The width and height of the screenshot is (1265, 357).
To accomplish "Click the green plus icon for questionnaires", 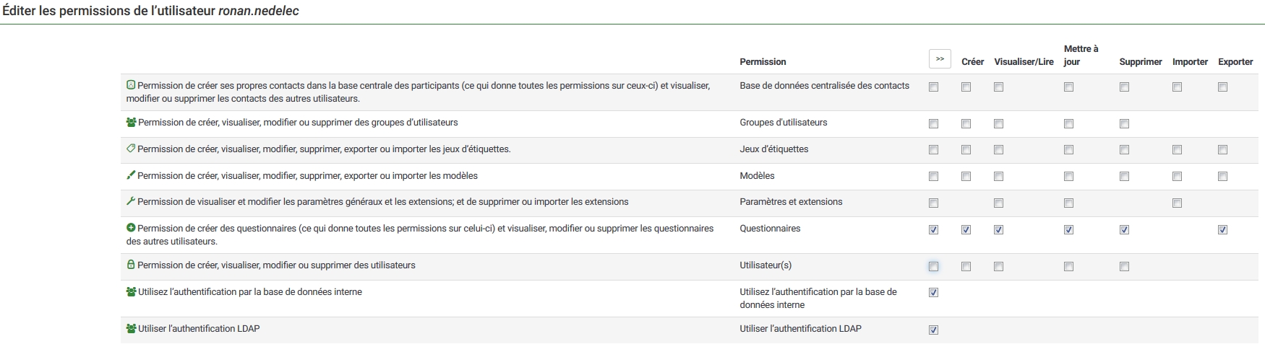I will click(131, 228).
